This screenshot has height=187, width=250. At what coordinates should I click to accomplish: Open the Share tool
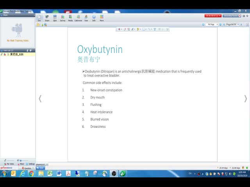click(47, 18)
